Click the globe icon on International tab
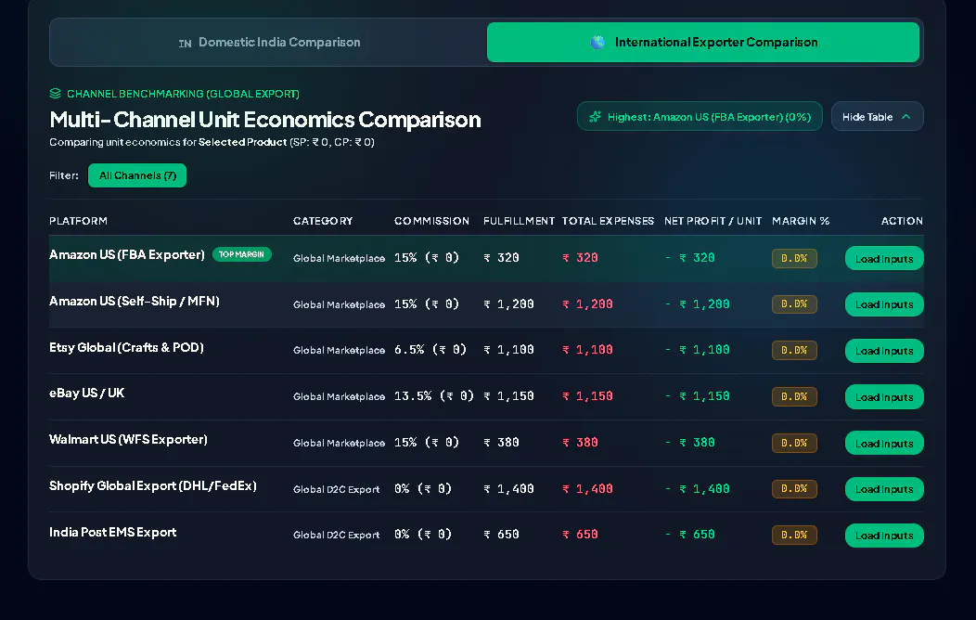The image size is (976, 620). click(597, 43)
